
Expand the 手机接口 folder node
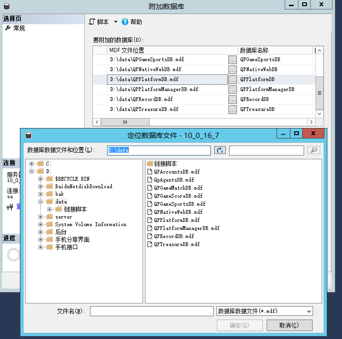pos(40,247)
